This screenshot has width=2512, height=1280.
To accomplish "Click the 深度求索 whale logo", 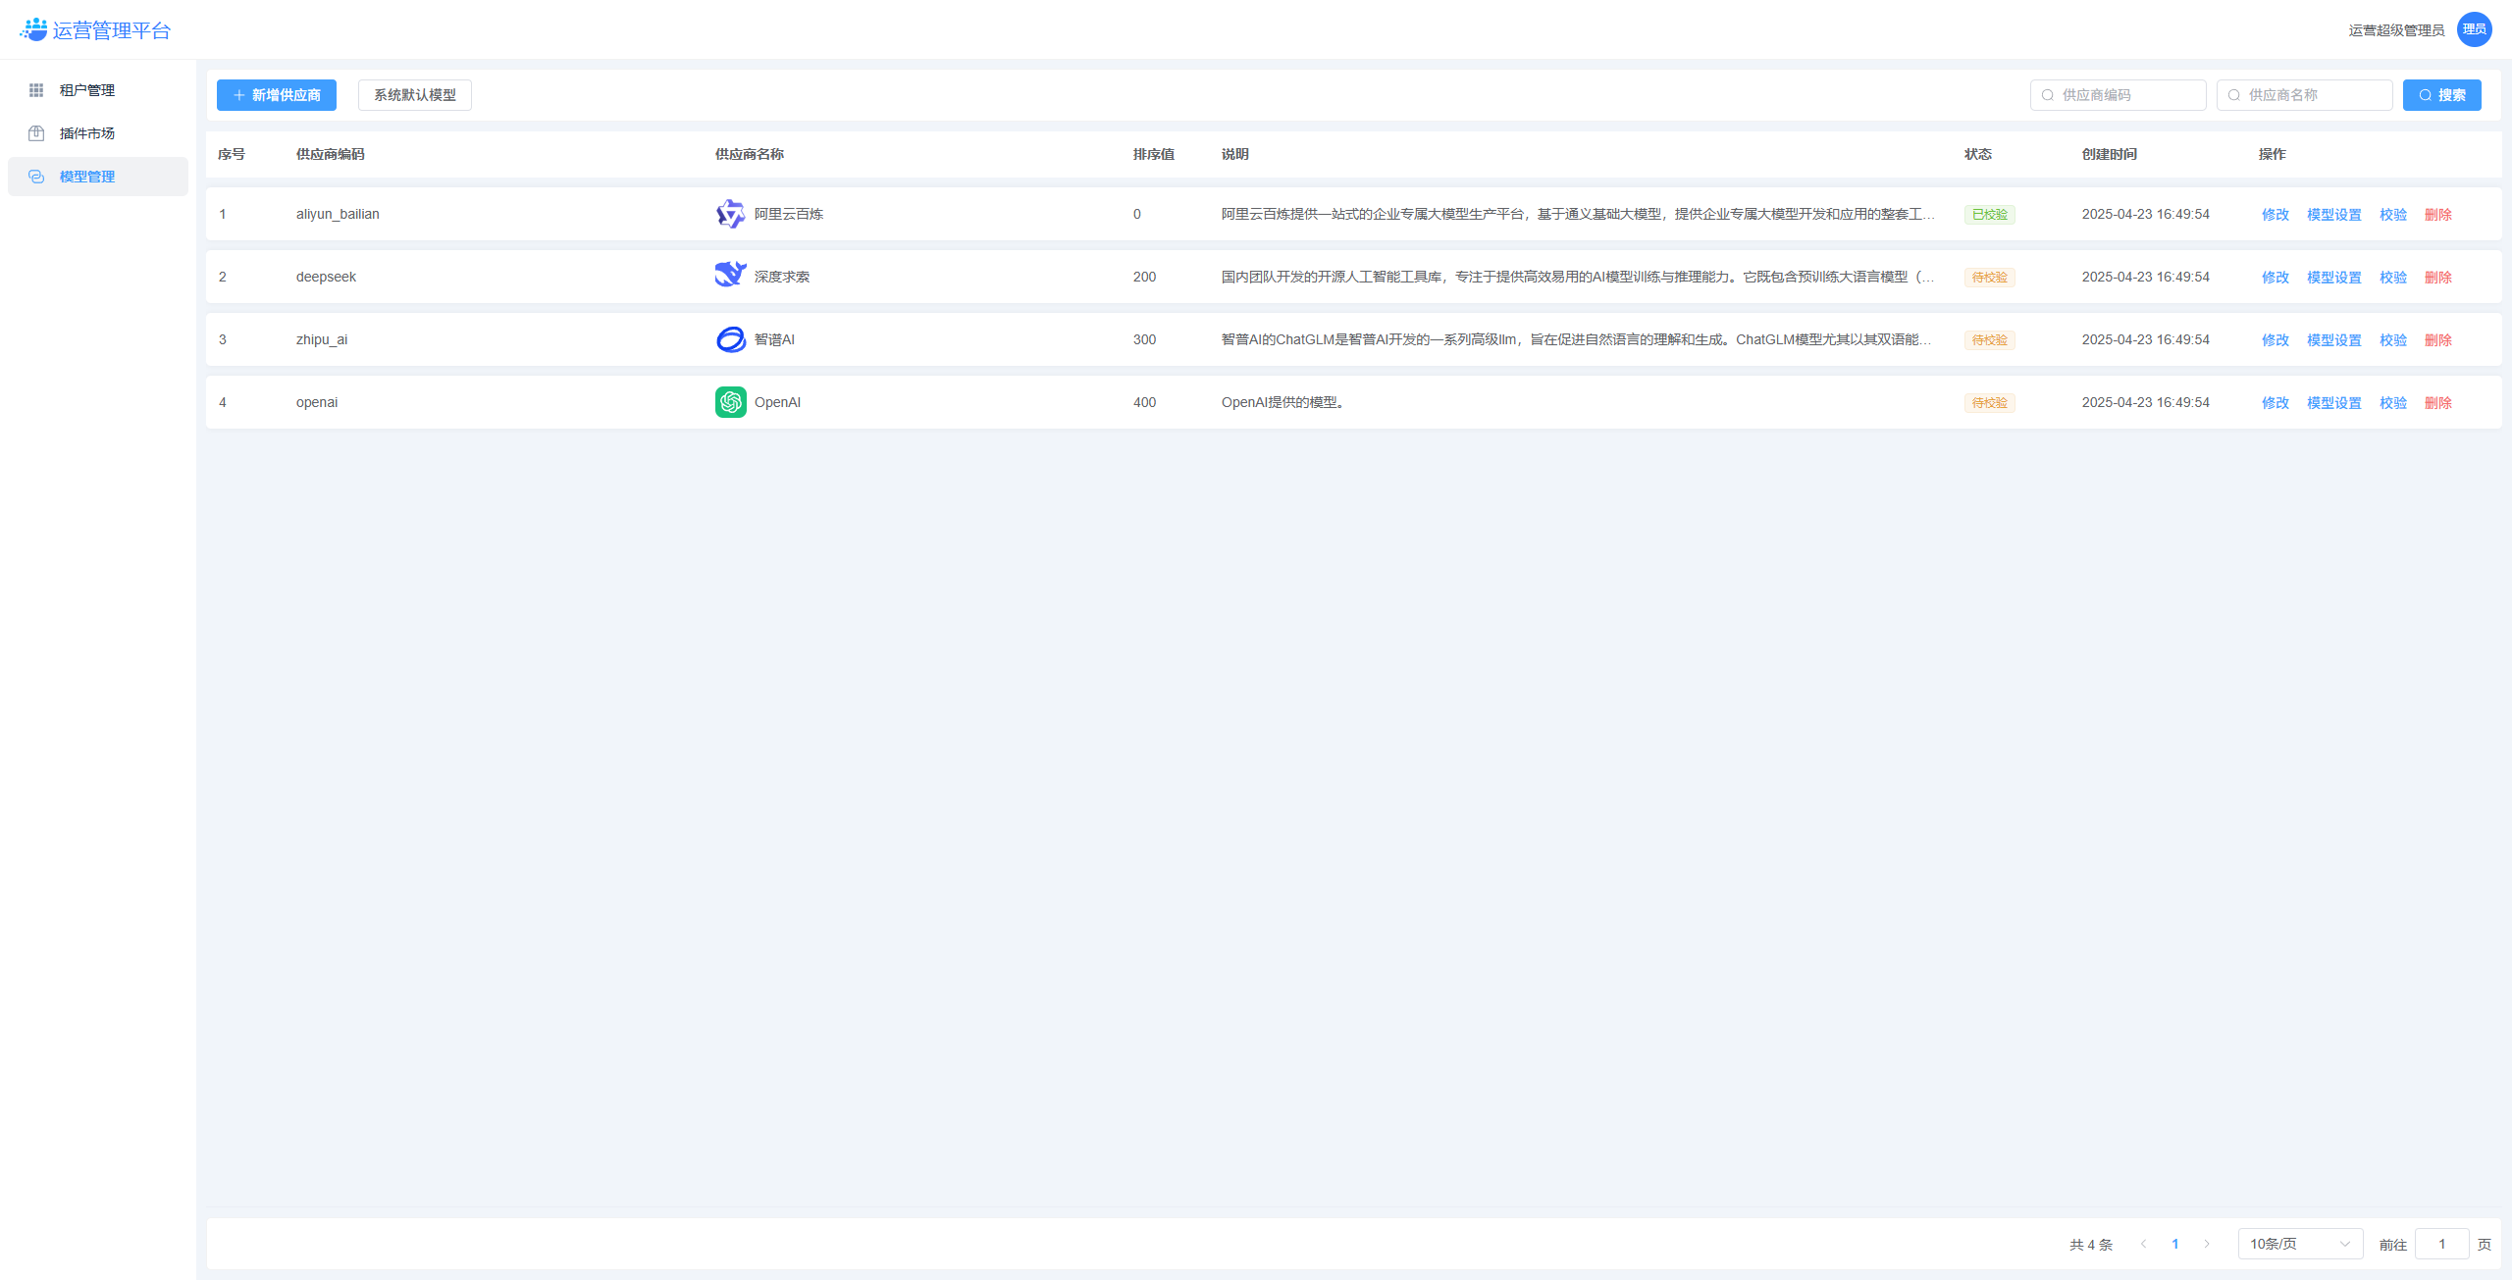I will (x=731, y=277).
